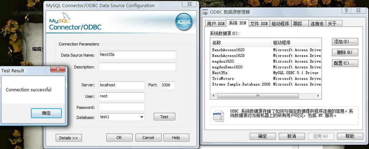Click the 名称 column header
This screenshot has height=149, width=369.
pos(241,43)
